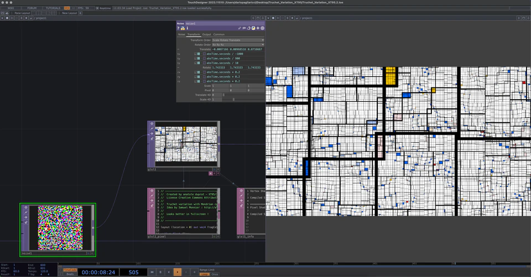This screenshot has height=277, width=531.
Task: Enable Loop range limit
Action: click(x=205, y=274)
